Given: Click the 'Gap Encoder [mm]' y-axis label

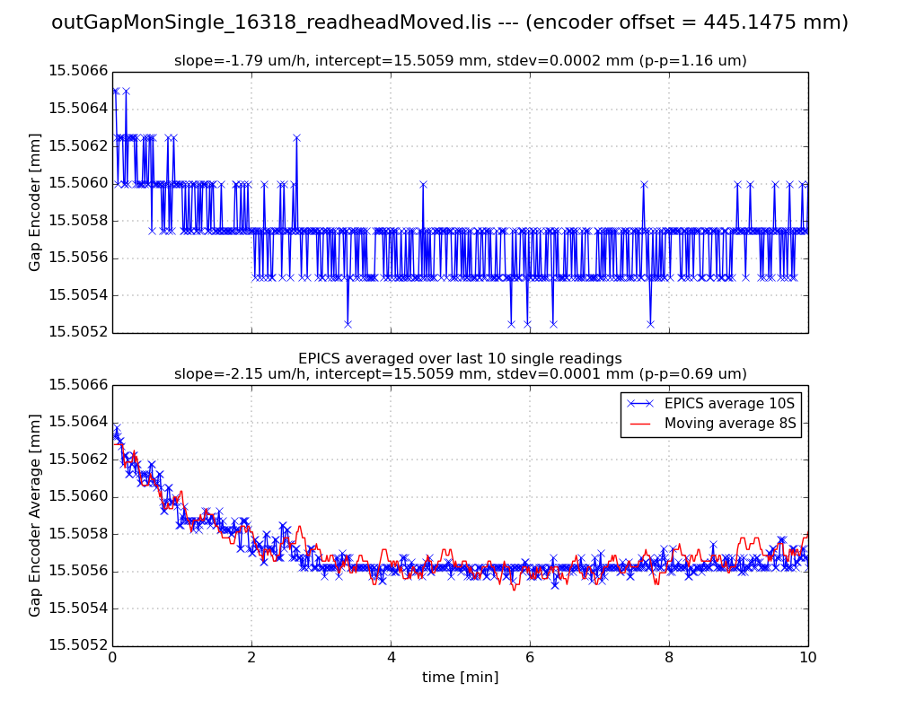Looking at the screenshot, I should pyautogui.click(x=35, y=202).
